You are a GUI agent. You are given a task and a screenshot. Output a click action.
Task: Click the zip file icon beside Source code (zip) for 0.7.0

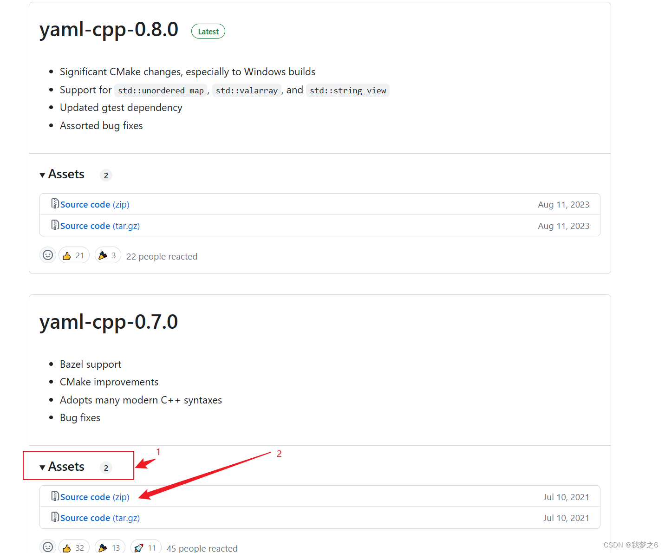(x=54, y=496)
